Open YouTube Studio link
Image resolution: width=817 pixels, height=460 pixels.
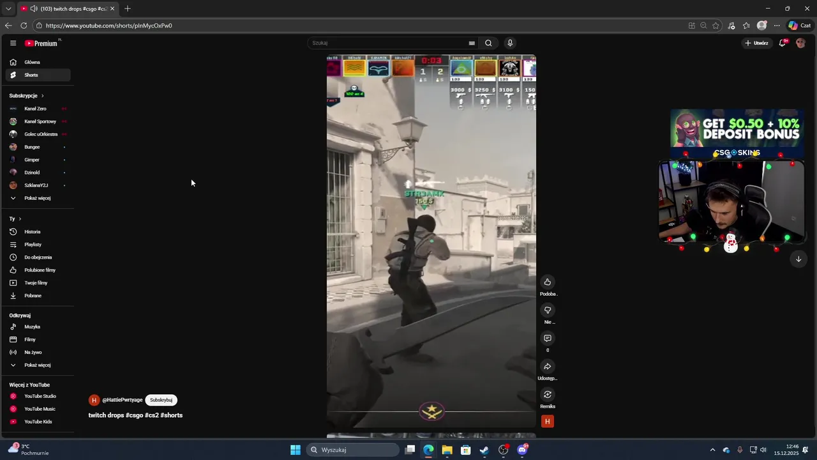pyautogui.click(x=38, y=396)
